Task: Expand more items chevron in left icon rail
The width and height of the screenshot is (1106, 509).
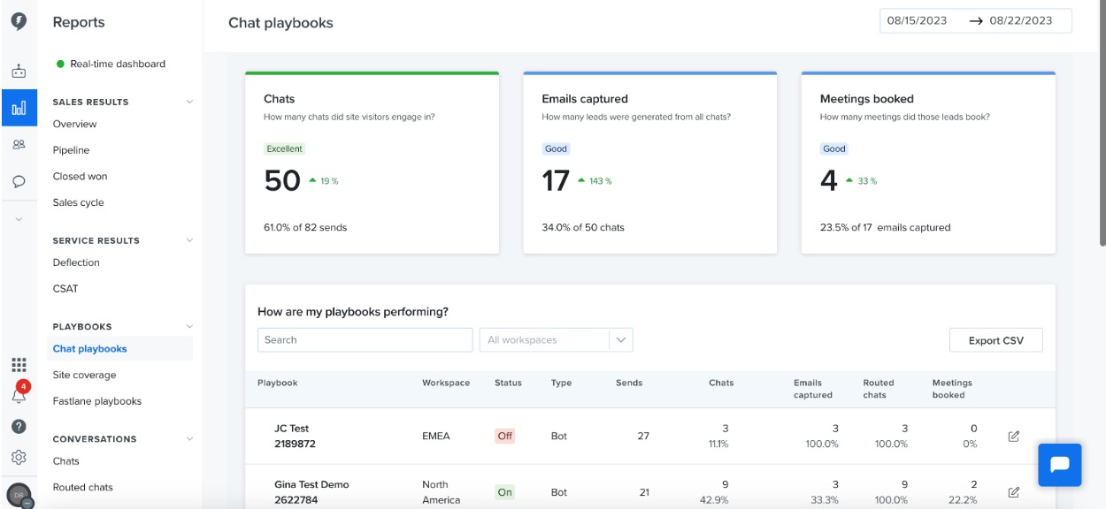Action: pos(19,218)
